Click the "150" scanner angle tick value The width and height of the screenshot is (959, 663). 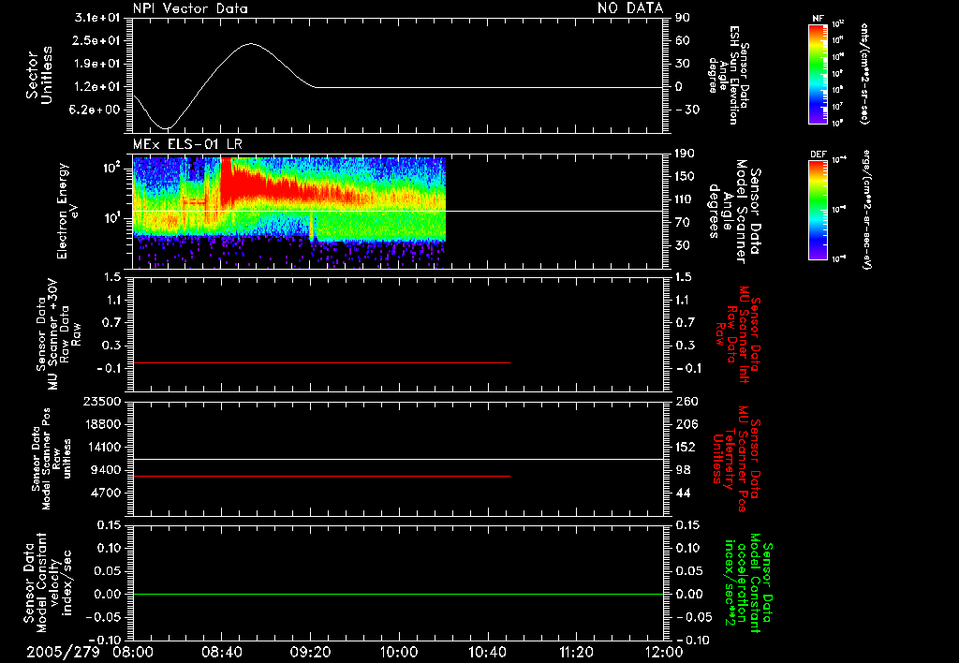685,177
